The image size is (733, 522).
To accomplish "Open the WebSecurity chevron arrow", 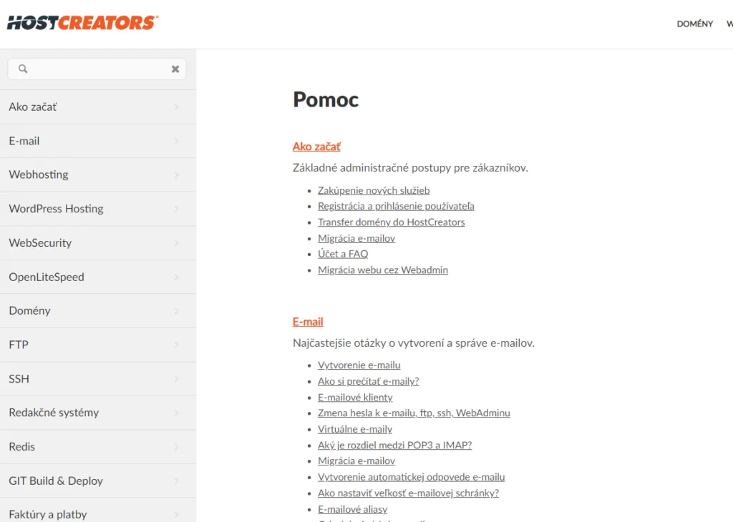I will [x=177, y=243].
